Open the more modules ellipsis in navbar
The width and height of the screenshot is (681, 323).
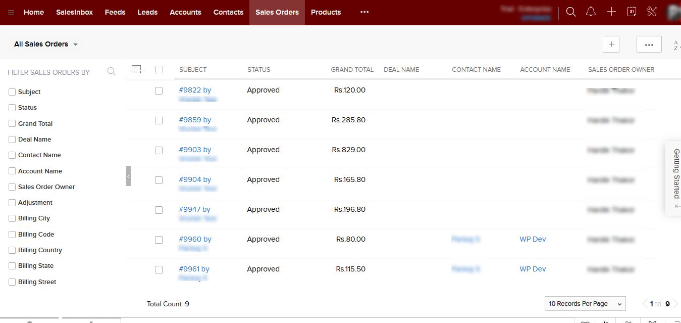(364, 12)
